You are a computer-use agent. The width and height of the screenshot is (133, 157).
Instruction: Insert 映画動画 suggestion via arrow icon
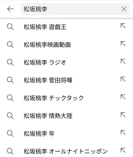[123, 44]
